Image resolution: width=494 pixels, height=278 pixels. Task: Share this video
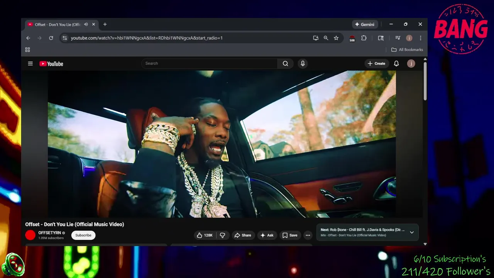(243, 235)
